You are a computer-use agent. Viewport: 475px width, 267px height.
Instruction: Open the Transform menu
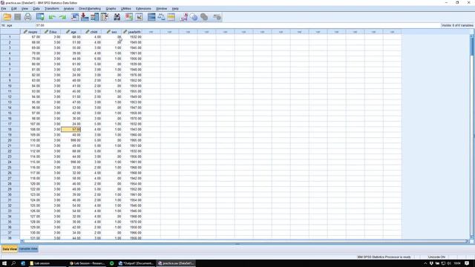(52, 8)
